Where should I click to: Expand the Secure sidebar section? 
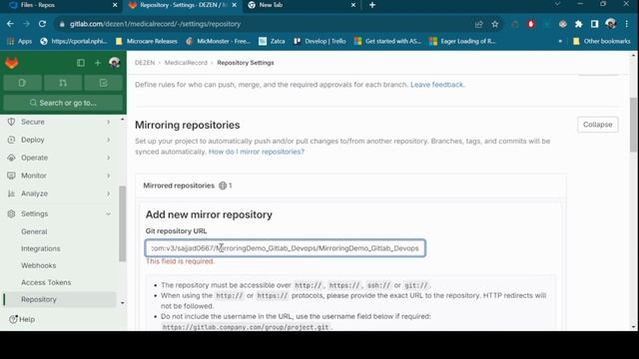click(59, 122)
